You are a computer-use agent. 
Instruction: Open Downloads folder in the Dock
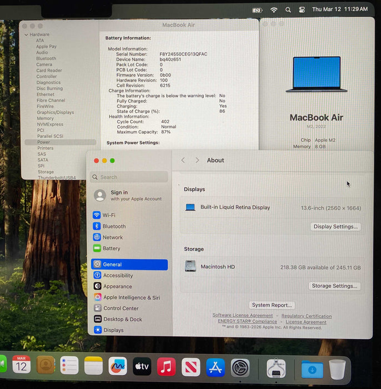(312, 369)
